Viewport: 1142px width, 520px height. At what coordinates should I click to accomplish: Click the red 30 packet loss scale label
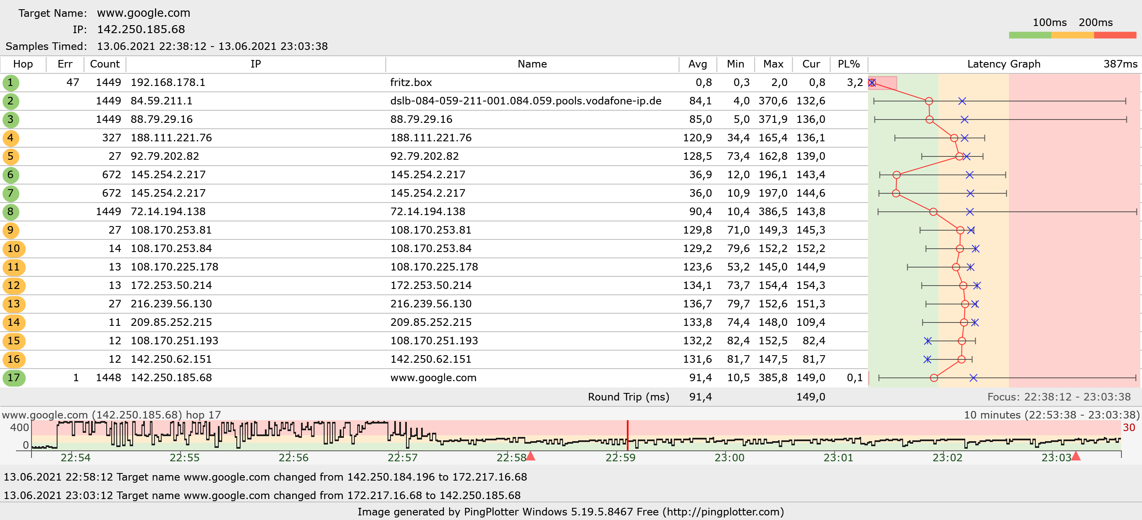[x=1129, y=427]
